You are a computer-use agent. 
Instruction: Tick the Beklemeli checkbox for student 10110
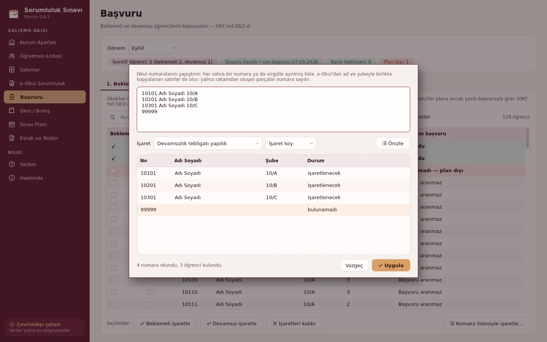(x=113, y=292)
